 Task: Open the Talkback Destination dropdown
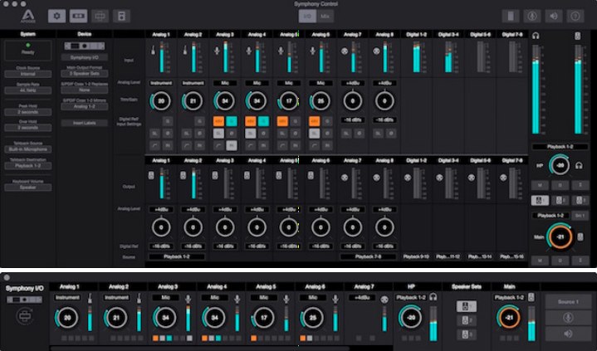coord(27,166)
